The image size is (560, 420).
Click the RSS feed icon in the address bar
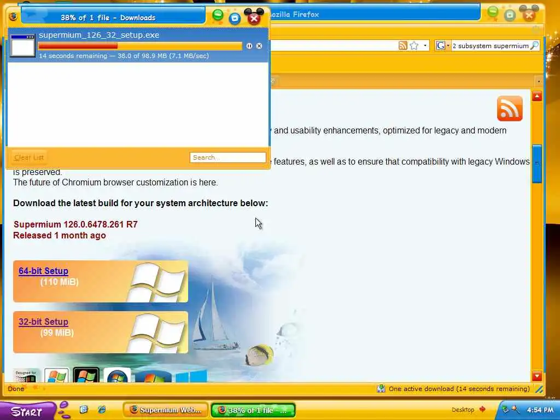tap(403, 45)
